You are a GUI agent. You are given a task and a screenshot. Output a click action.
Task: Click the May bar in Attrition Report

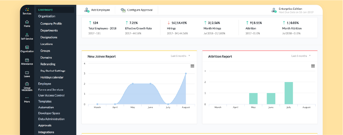pos(253,99)
